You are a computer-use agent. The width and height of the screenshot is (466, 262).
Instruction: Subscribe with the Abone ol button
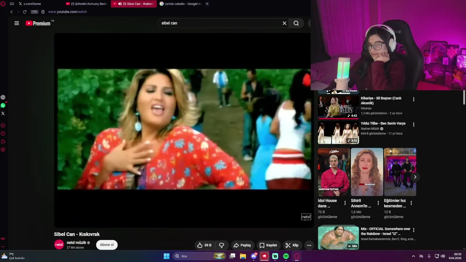click(x=107, y=245)
